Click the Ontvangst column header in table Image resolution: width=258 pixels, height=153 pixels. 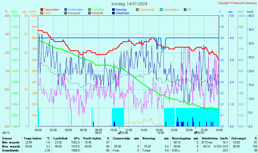click(237, 138)
